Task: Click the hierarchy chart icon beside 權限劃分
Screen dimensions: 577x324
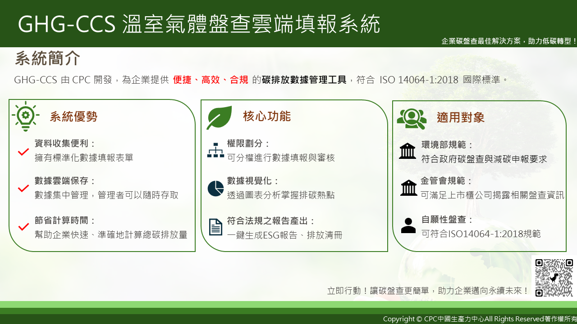Action: click(x=215, y=150)
